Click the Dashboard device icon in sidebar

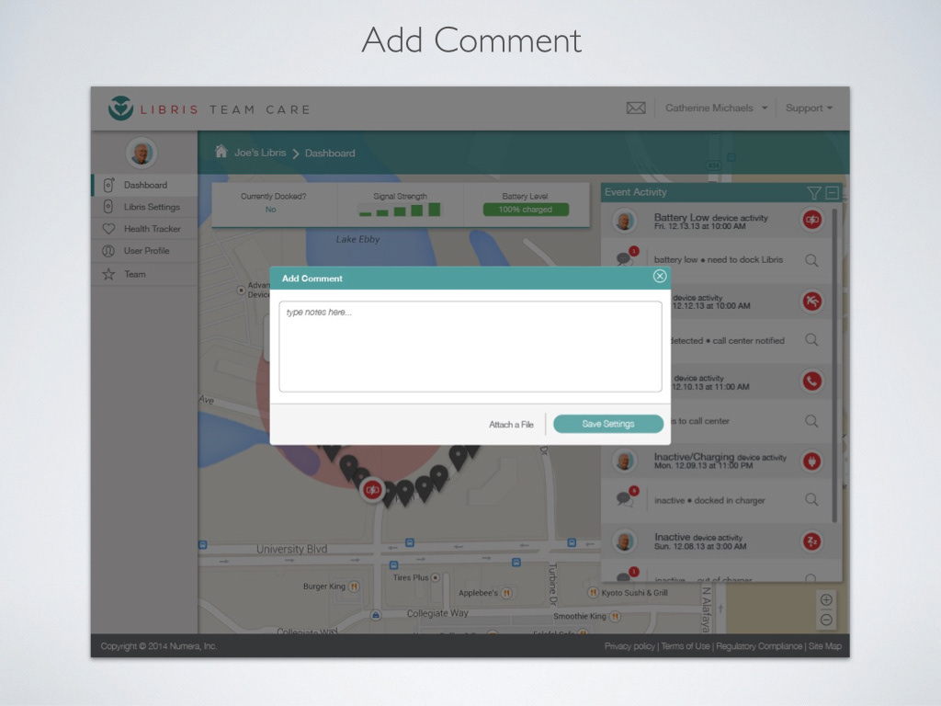[108, 185]
